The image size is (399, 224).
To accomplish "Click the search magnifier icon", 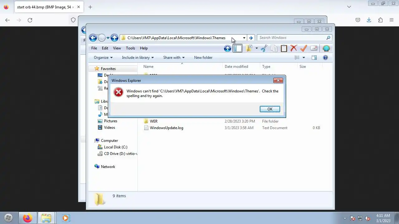I will click(328, 38).
